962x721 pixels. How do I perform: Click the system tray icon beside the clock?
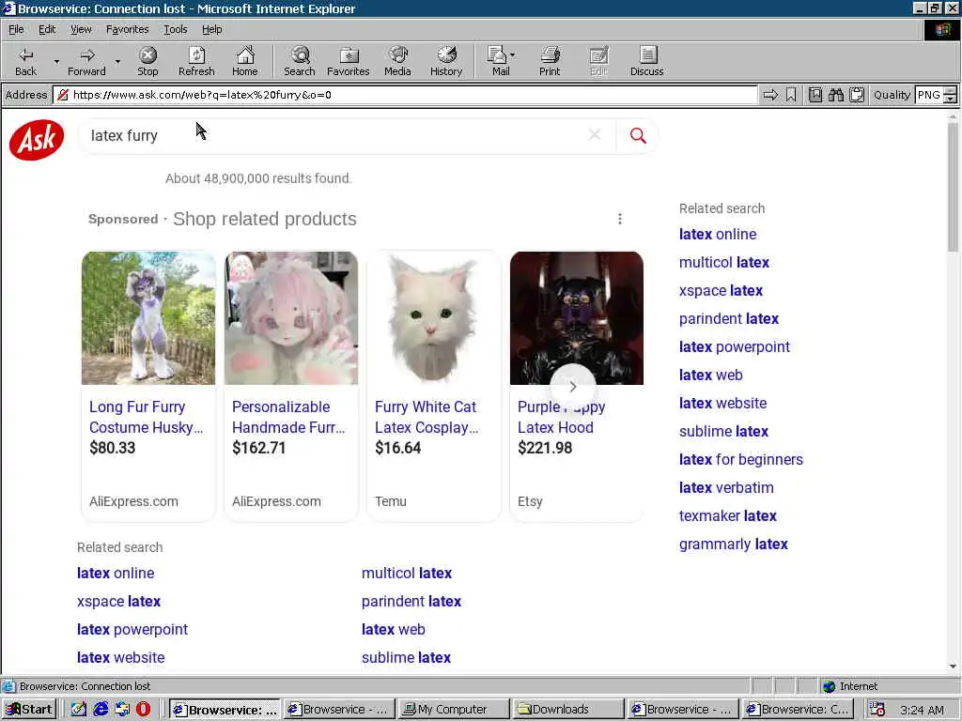click(877, 710)
